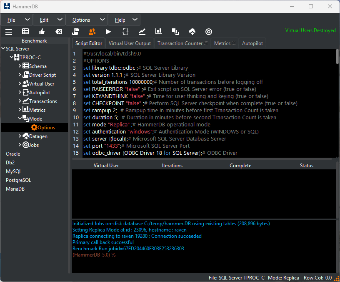
Task: Click the Metrics tree bar icon
Action: pos(26,109)
